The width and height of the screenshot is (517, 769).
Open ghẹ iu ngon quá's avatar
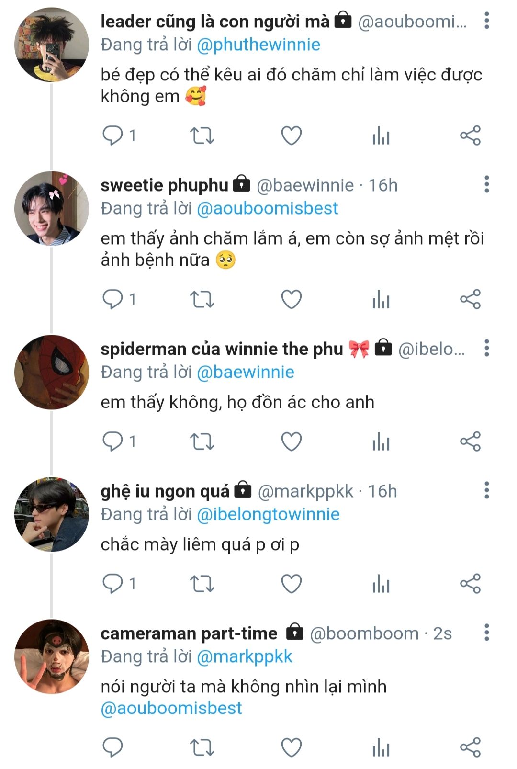tap(52, 514)
